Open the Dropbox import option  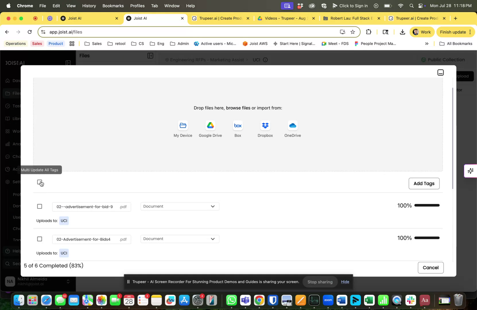(x=265, y=129)
